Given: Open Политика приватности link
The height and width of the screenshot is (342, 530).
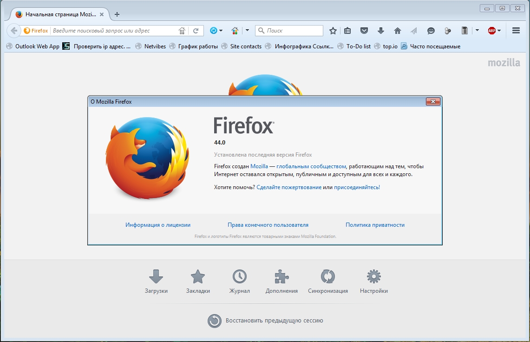Looking at the screenshot, I should point(375,225).
